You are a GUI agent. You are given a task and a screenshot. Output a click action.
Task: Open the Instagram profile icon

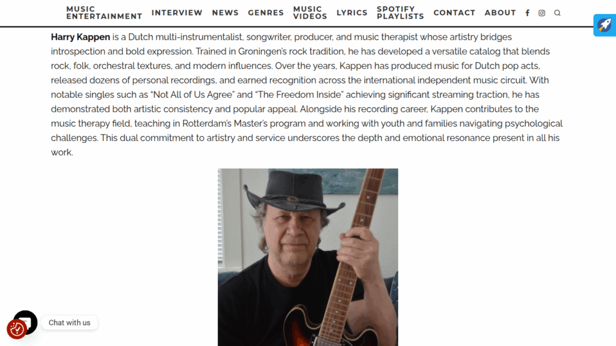tap(542, 13)
